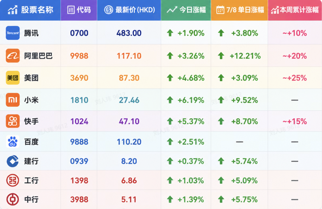Click the green up arrow beside +9.52%
Viewport: 322px width, 209px height.
[x=221, y=100]
